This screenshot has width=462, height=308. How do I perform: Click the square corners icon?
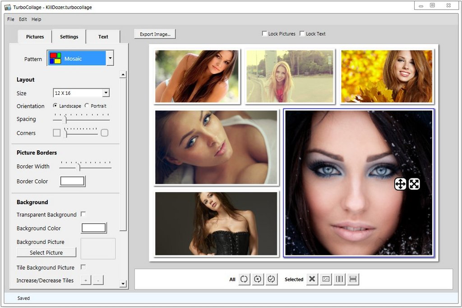tap(56, 133)
